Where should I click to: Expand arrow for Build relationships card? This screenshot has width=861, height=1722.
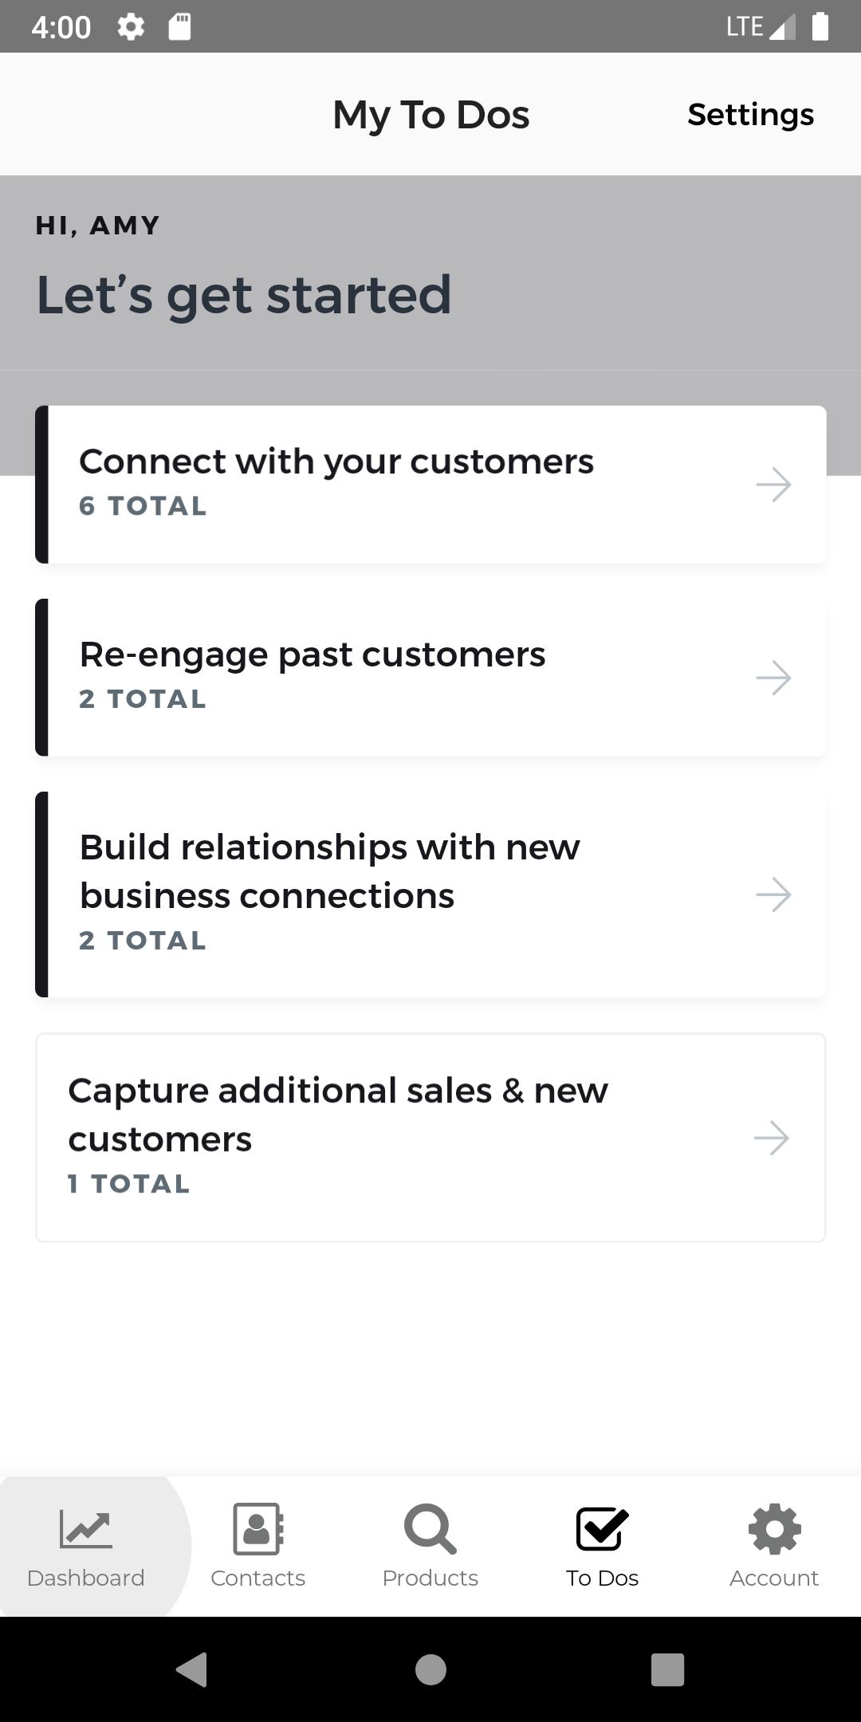tap(773, 894)
